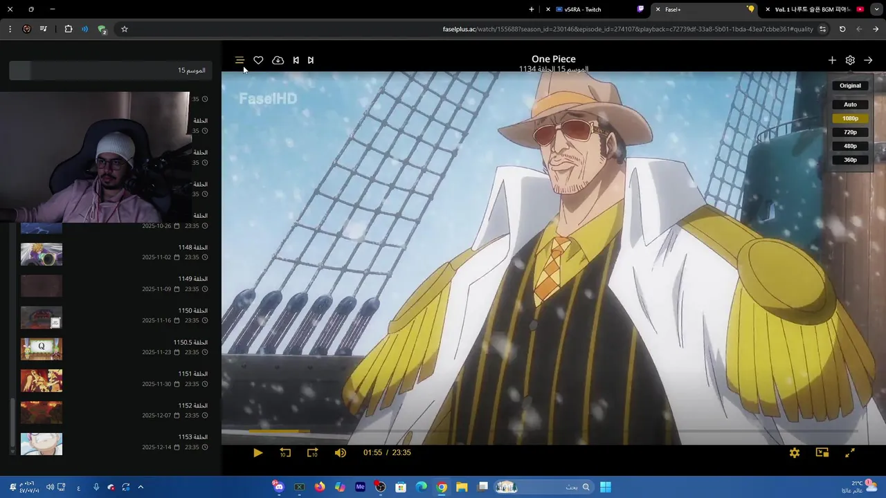Open episode 1150 from the list
886x498 pixels.
coord(114,316)
